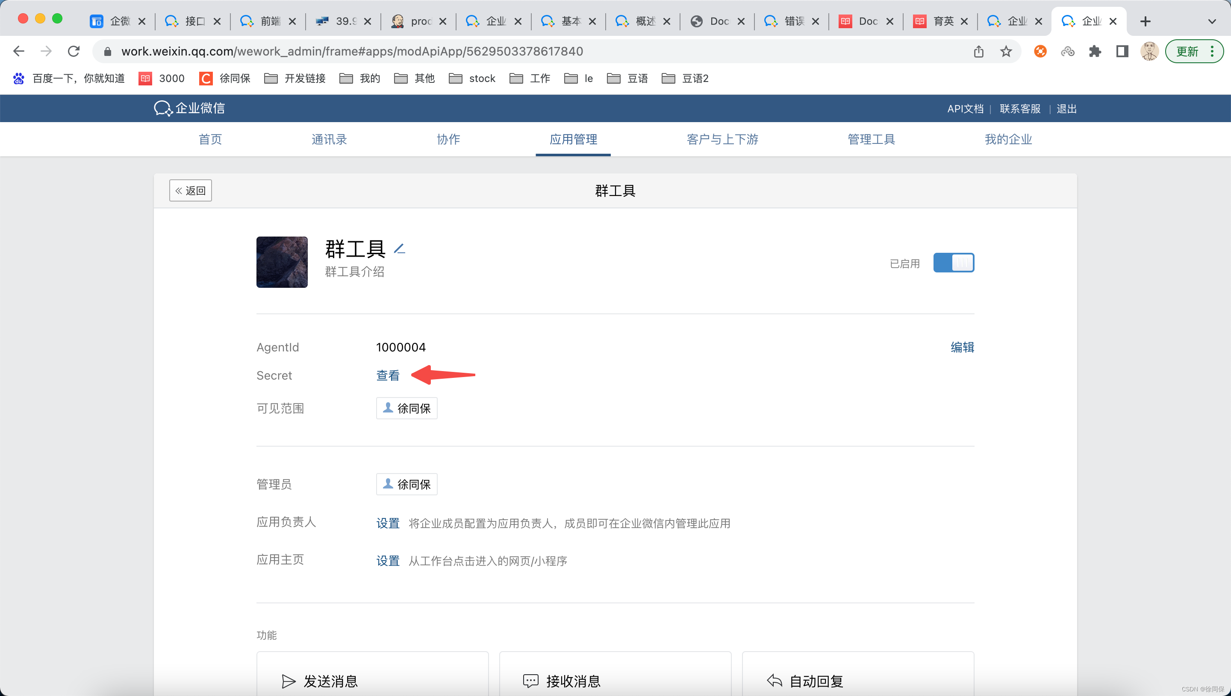This screenshot has width=1231, height=696.
Task: Click the edit pencil icon beside 群工具 name
Action: (400, 249)
